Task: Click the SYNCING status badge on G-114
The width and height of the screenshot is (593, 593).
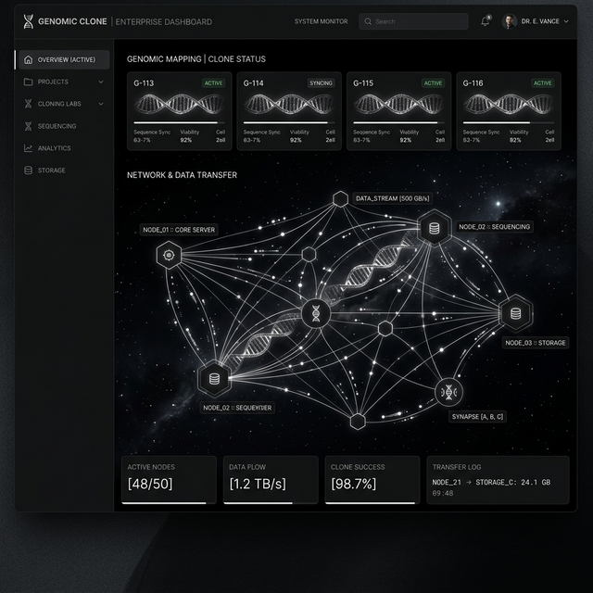Action: pos(320,83)
